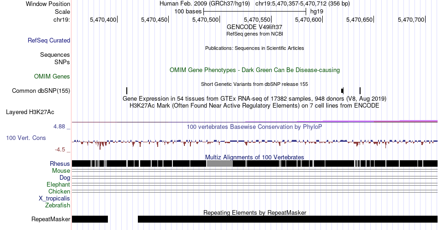Click 'Repeating Elements by RepeatMasker' title
The image size is (438, 230).
255,212
